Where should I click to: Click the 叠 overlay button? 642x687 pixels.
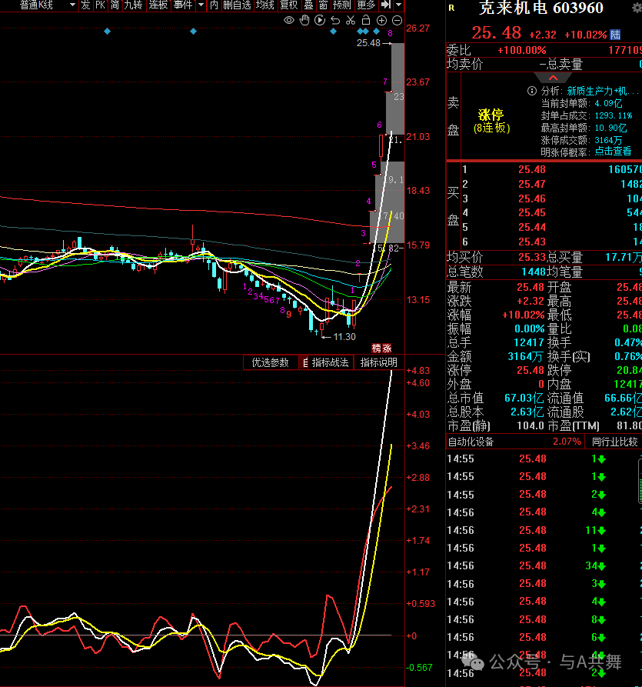[x=309, y=5]
